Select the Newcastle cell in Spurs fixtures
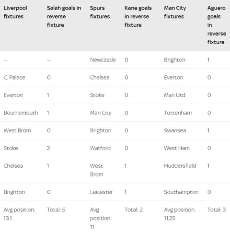The image size is (230, 233). click(103, 60)
